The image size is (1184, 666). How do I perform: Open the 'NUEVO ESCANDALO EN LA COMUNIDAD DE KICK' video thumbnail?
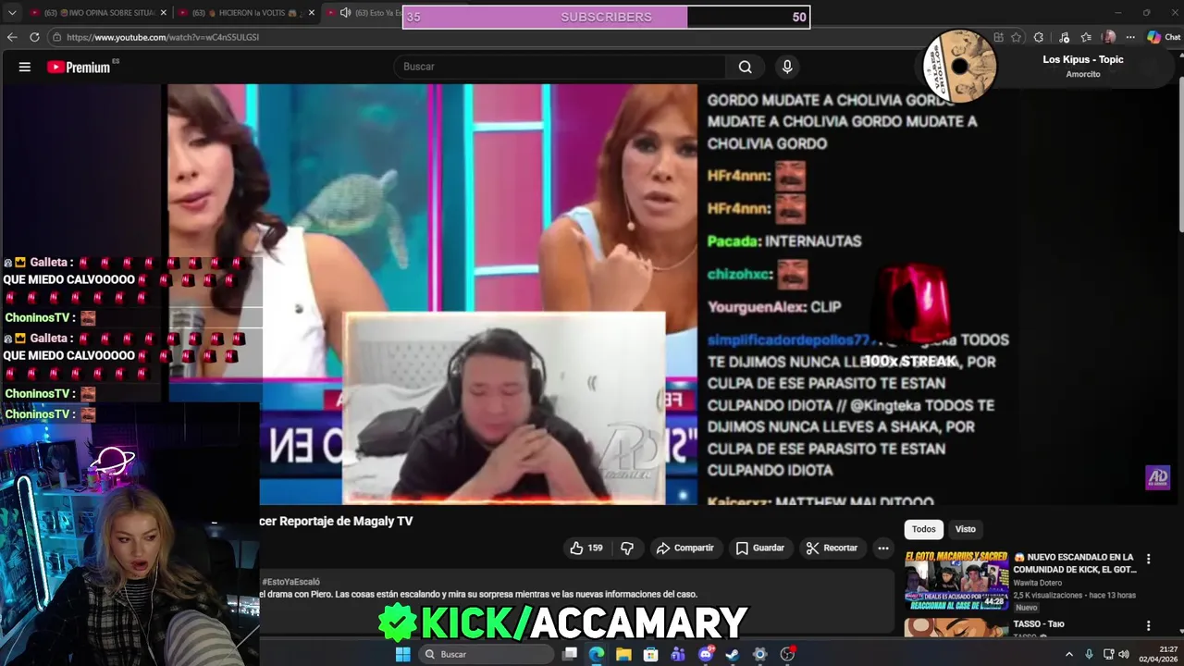point(956,582)
